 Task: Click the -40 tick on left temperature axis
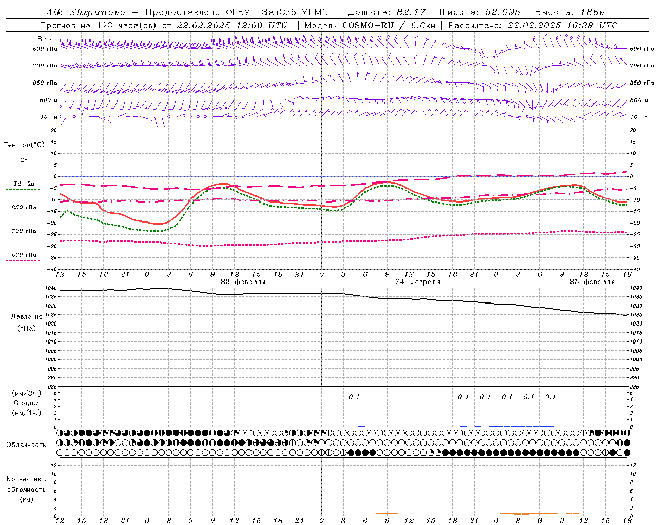[x=52, y=269]
